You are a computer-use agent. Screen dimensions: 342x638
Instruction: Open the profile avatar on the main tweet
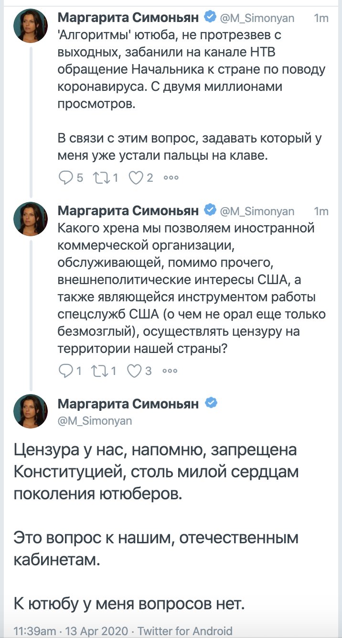click(x=30, y=411)
